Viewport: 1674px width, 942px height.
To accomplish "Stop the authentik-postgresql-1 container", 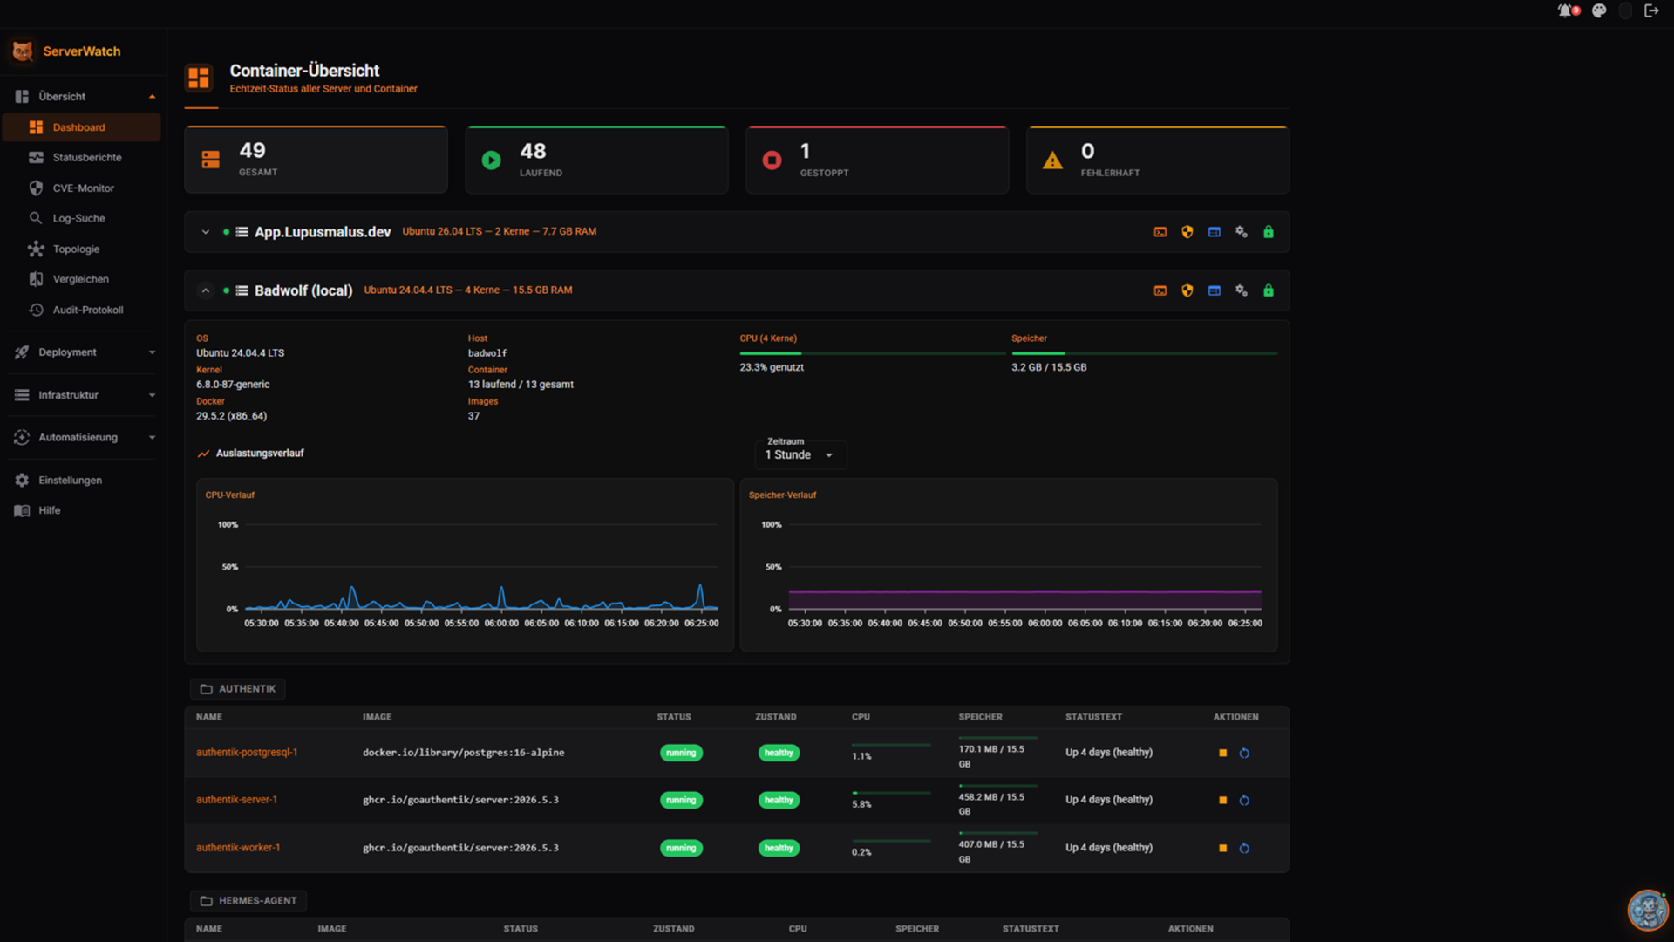I will tap(1222, 753).
